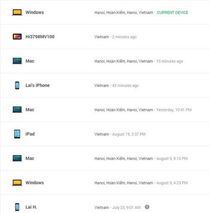Screen dimensions: 210x213
Task: Click the Mac icon from August 9, 9:15 PM
Action: 17,158
